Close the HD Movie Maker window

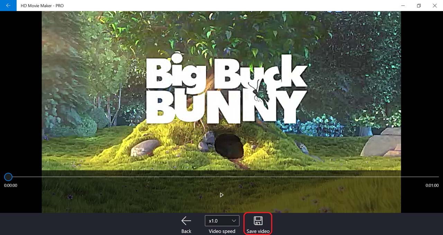[x=435, y=6]
